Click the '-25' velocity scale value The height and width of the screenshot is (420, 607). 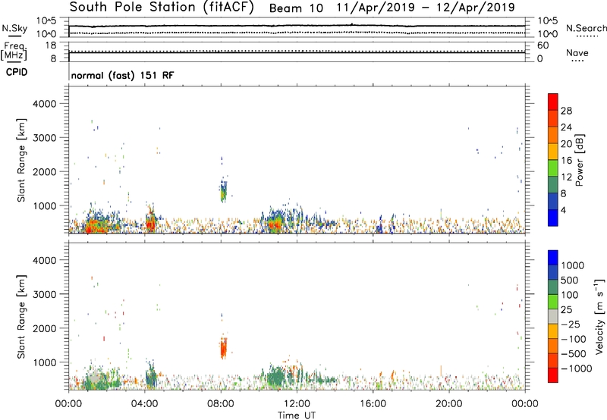point(571,324)
